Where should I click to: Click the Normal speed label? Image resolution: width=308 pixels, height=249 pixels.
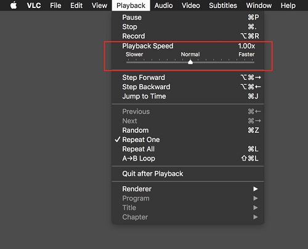(x=190, y=54)
